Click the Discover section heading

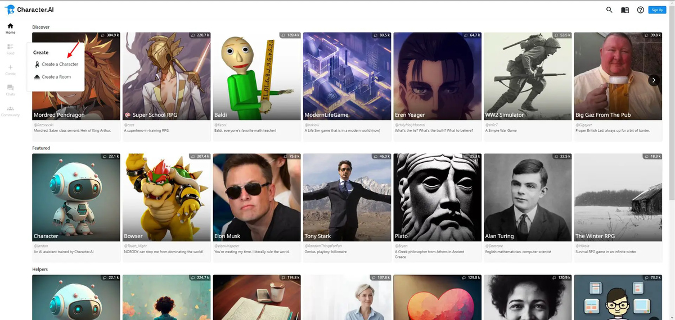41,26
